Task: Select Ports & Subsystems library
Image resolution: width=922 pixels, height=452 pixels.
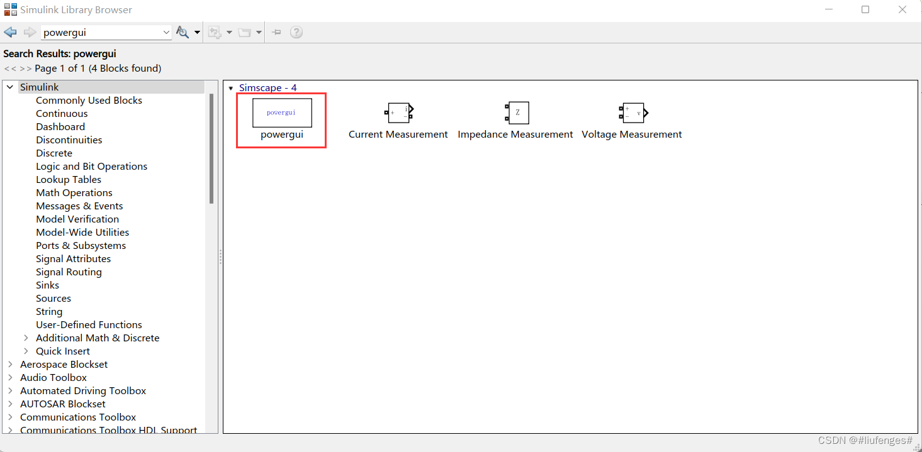Action: click(81, 246)
